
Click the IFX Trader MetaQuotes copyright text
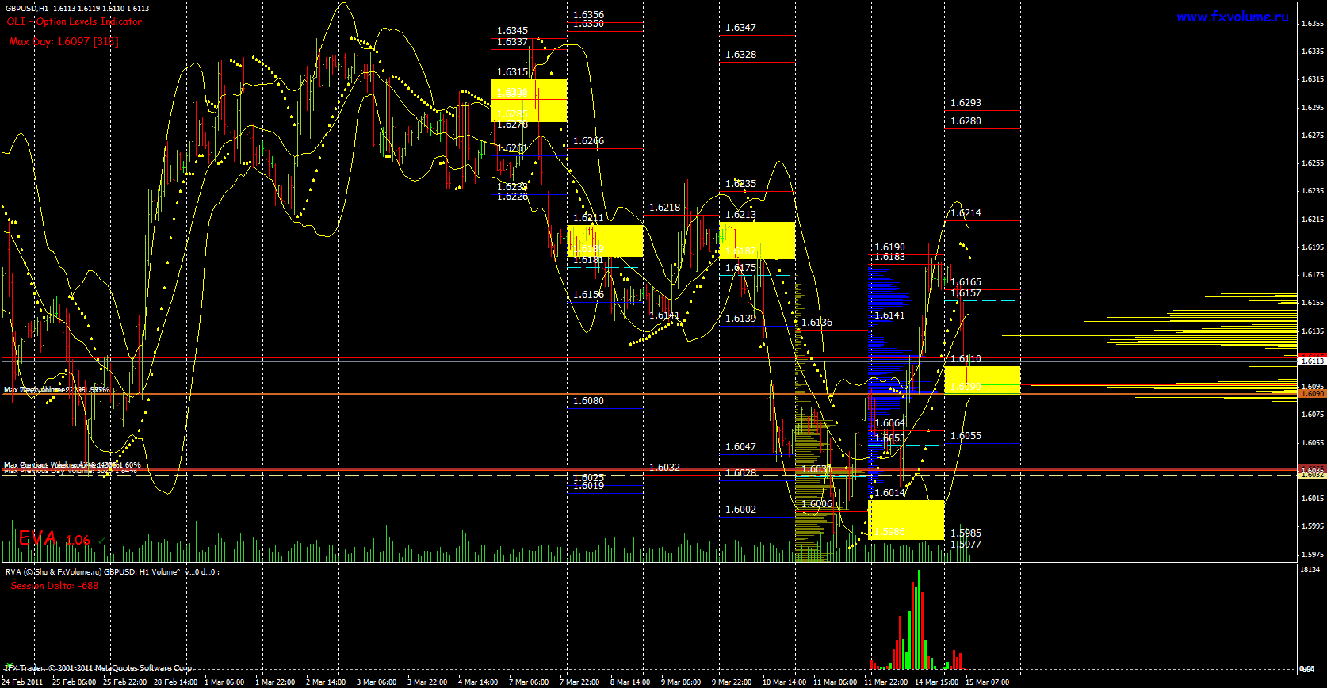[99, 667]
